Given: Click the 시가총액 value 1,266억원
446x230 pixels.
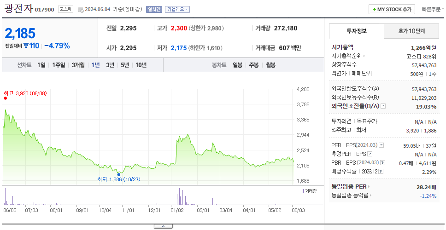Looking at the screenshot, I should 423,47.
